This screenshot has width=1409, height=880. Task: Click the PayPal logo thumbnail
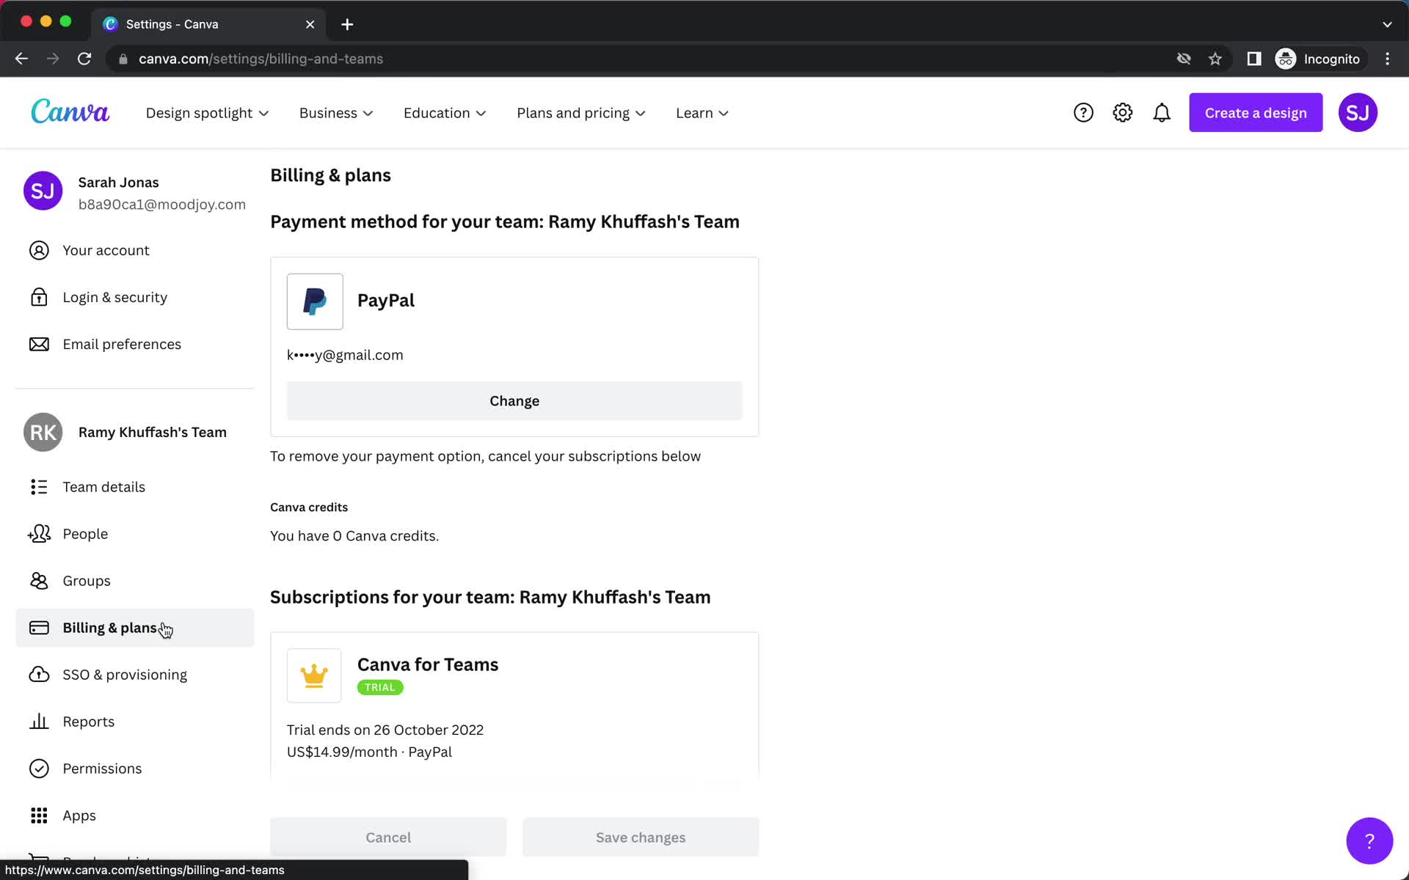click(315, 301)
